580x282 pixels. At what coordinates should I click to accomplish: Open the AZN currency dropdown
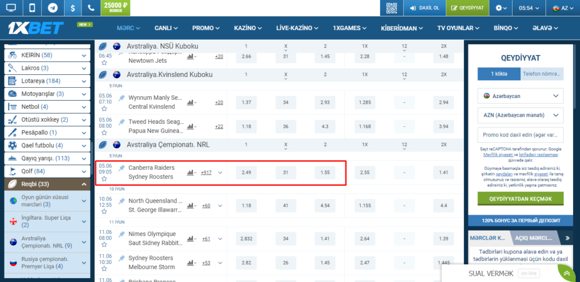pyautogui.click(x=521, y=116)
